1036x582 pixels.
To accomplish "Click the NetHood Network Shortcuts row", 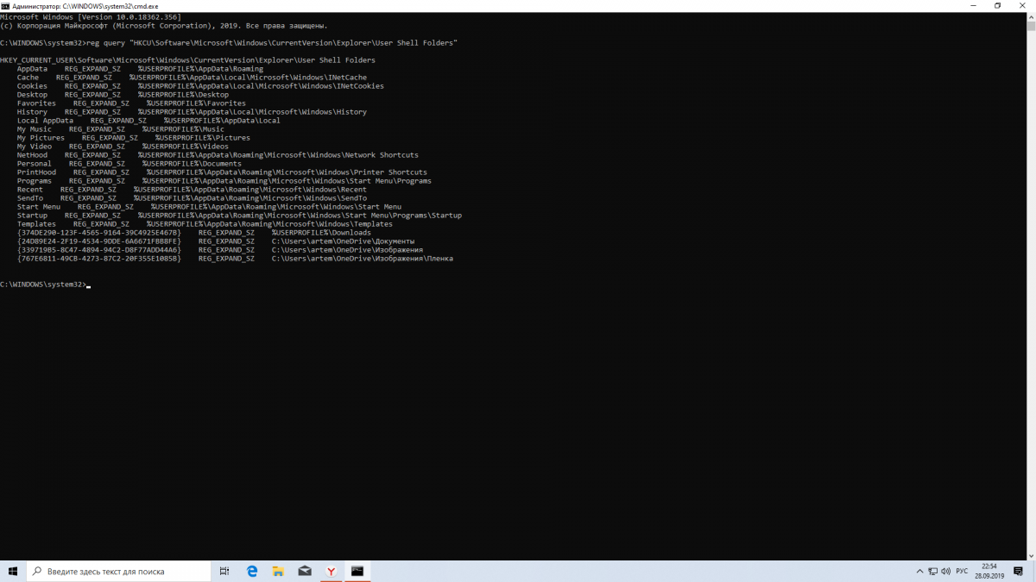I will [218, 154].
